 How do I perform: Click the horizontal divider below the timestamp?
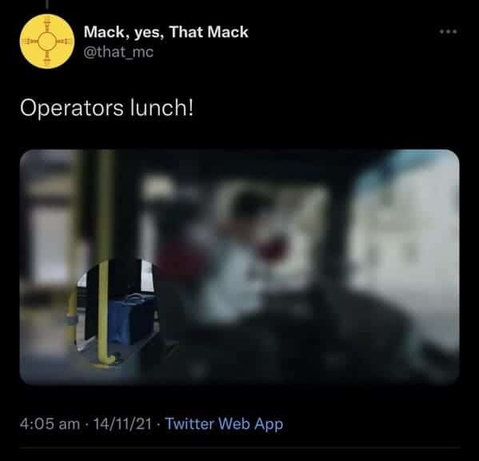[x=240, y=448]
